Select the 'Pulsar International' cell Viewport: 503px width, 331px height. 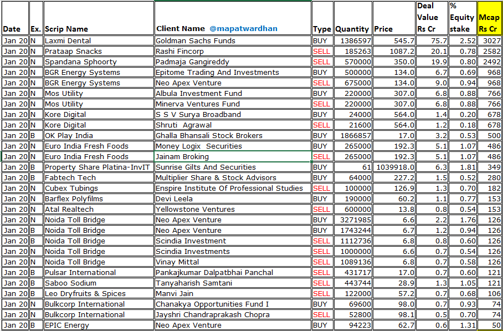tap(99, 273)
